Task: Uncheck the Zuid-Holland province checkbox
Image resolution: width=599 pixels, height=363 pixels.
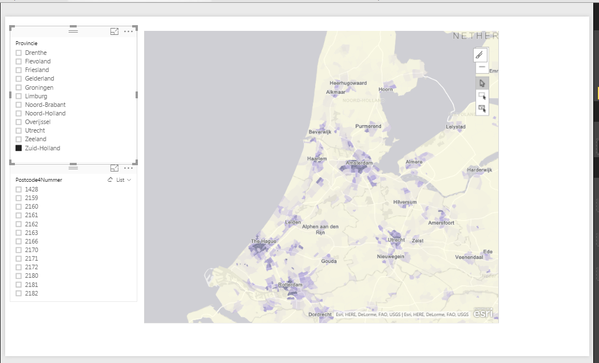Action: (19, 148)
